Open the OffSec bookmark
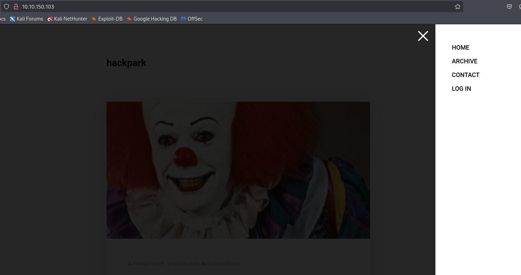The image size is (521, 275). pos(192,19)
